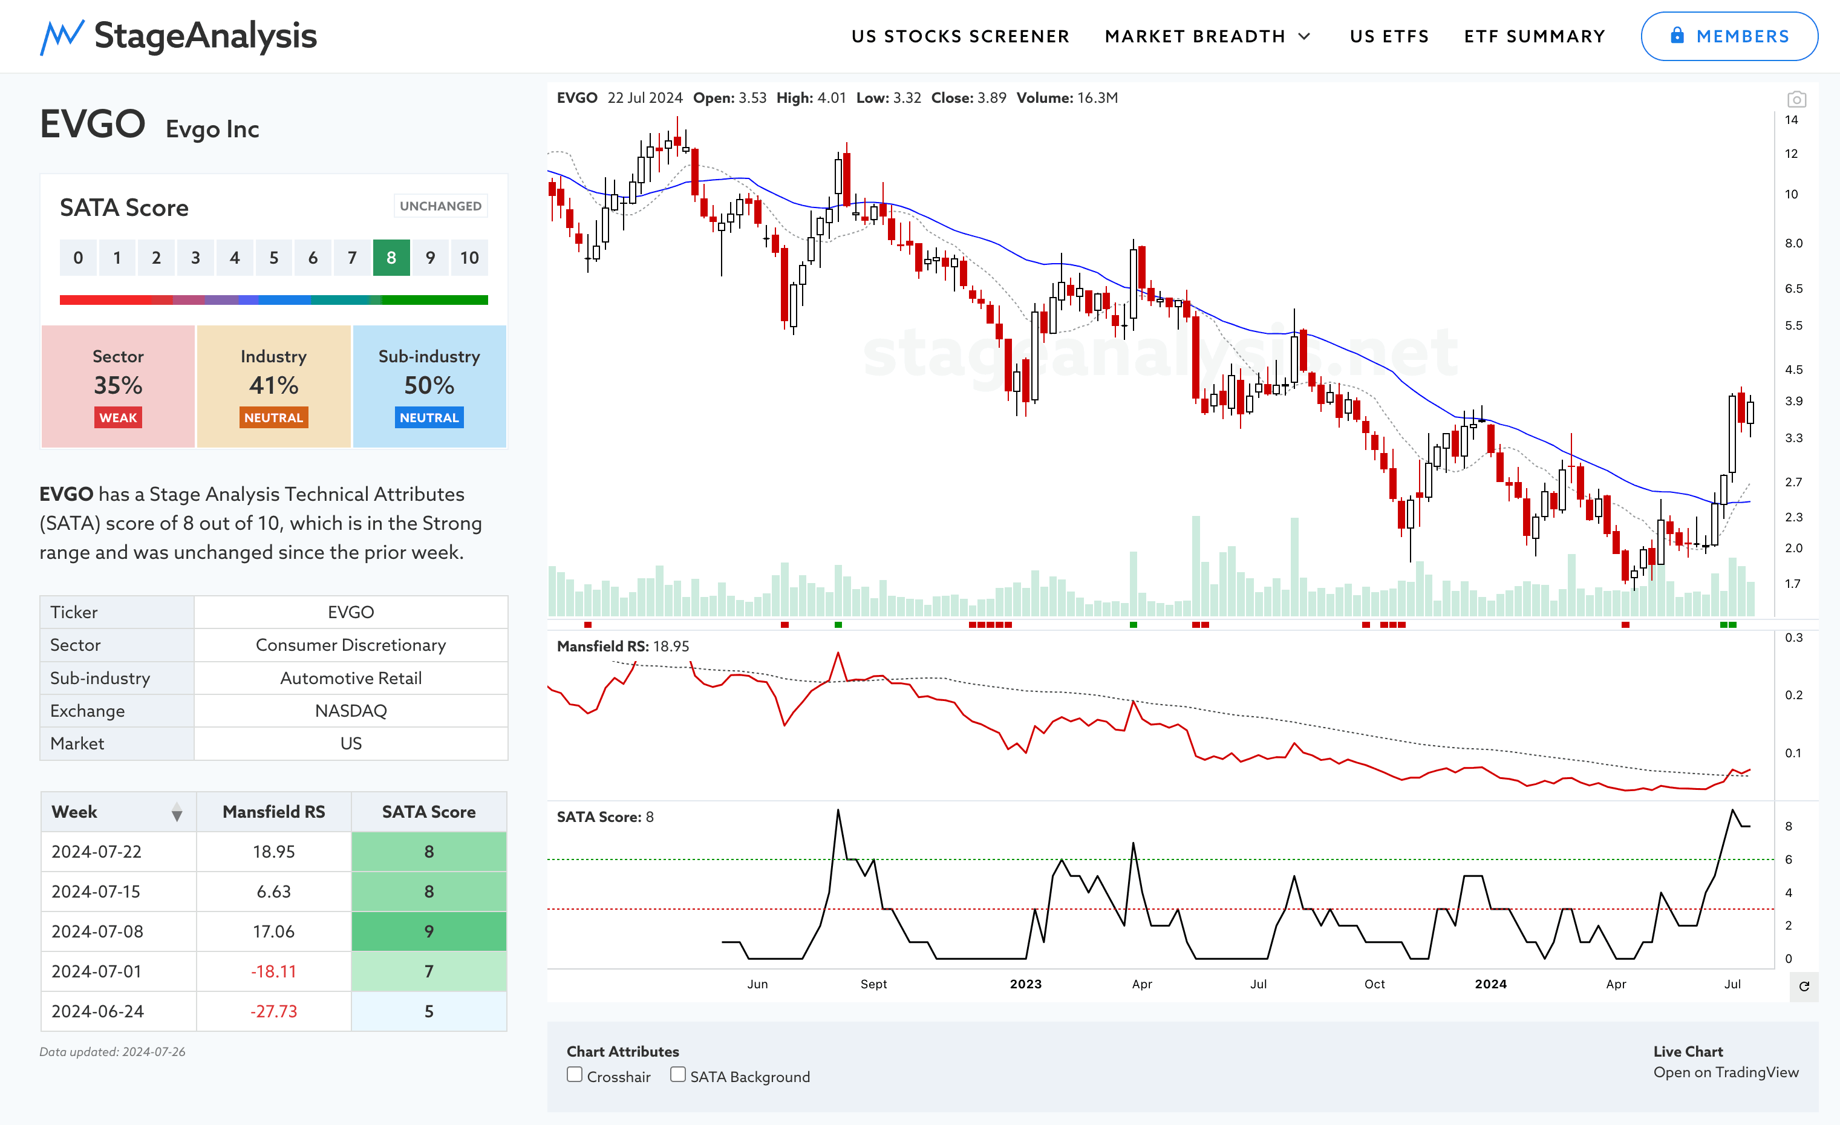Click the Sector 35% Weak tile
This screenshot has width=1840, height=1125.
point(118,386)
